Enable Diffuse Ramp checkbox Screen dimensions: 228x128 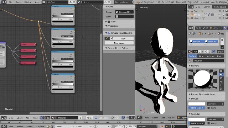click(209, 108)
